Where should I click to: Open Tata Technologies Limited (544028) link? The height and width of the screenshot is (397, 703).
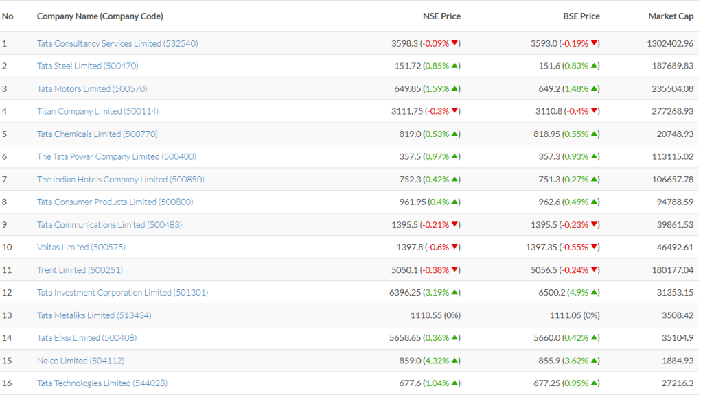pos(102,383)
